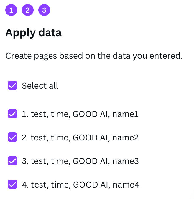This screenshot has width=194, height=199.
Task: Click "name3" in the third entry
Action: [x=127, y=161]
